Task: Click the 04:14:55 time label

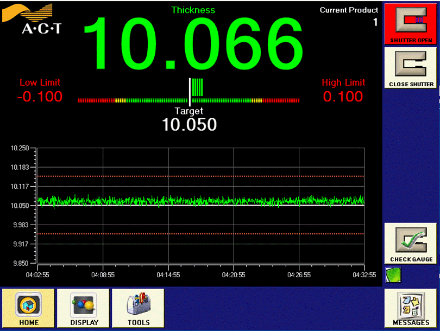Action: (168, 275)
